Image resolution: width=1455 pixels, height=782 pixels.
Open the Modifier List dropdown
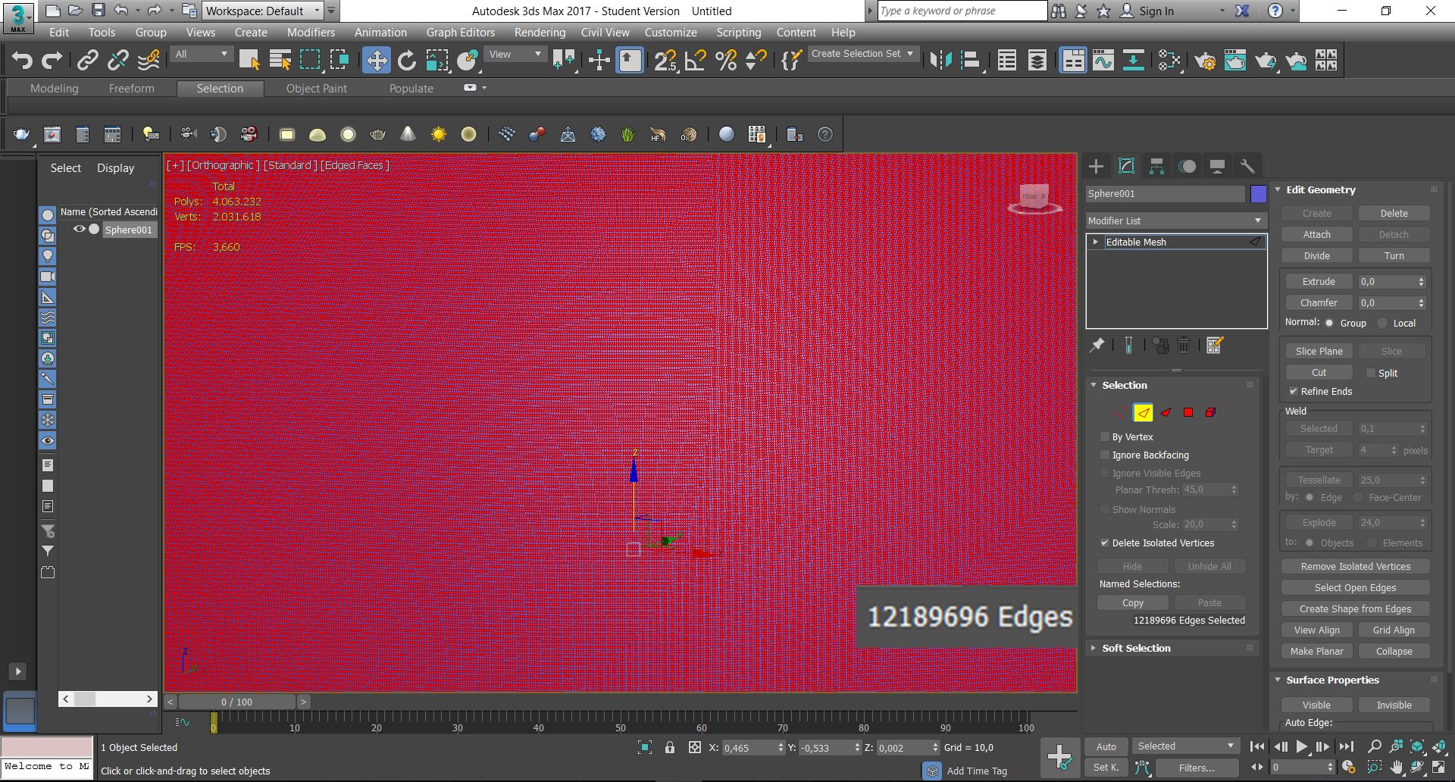point(1176,221)
